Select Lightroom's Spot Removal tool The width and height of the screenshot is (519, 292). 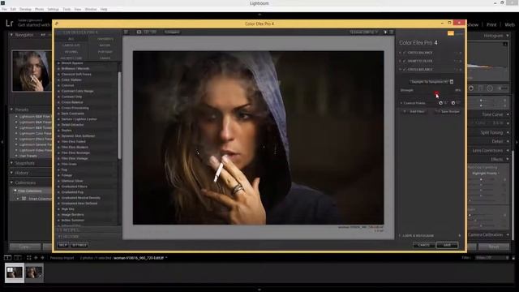(471, 88)
